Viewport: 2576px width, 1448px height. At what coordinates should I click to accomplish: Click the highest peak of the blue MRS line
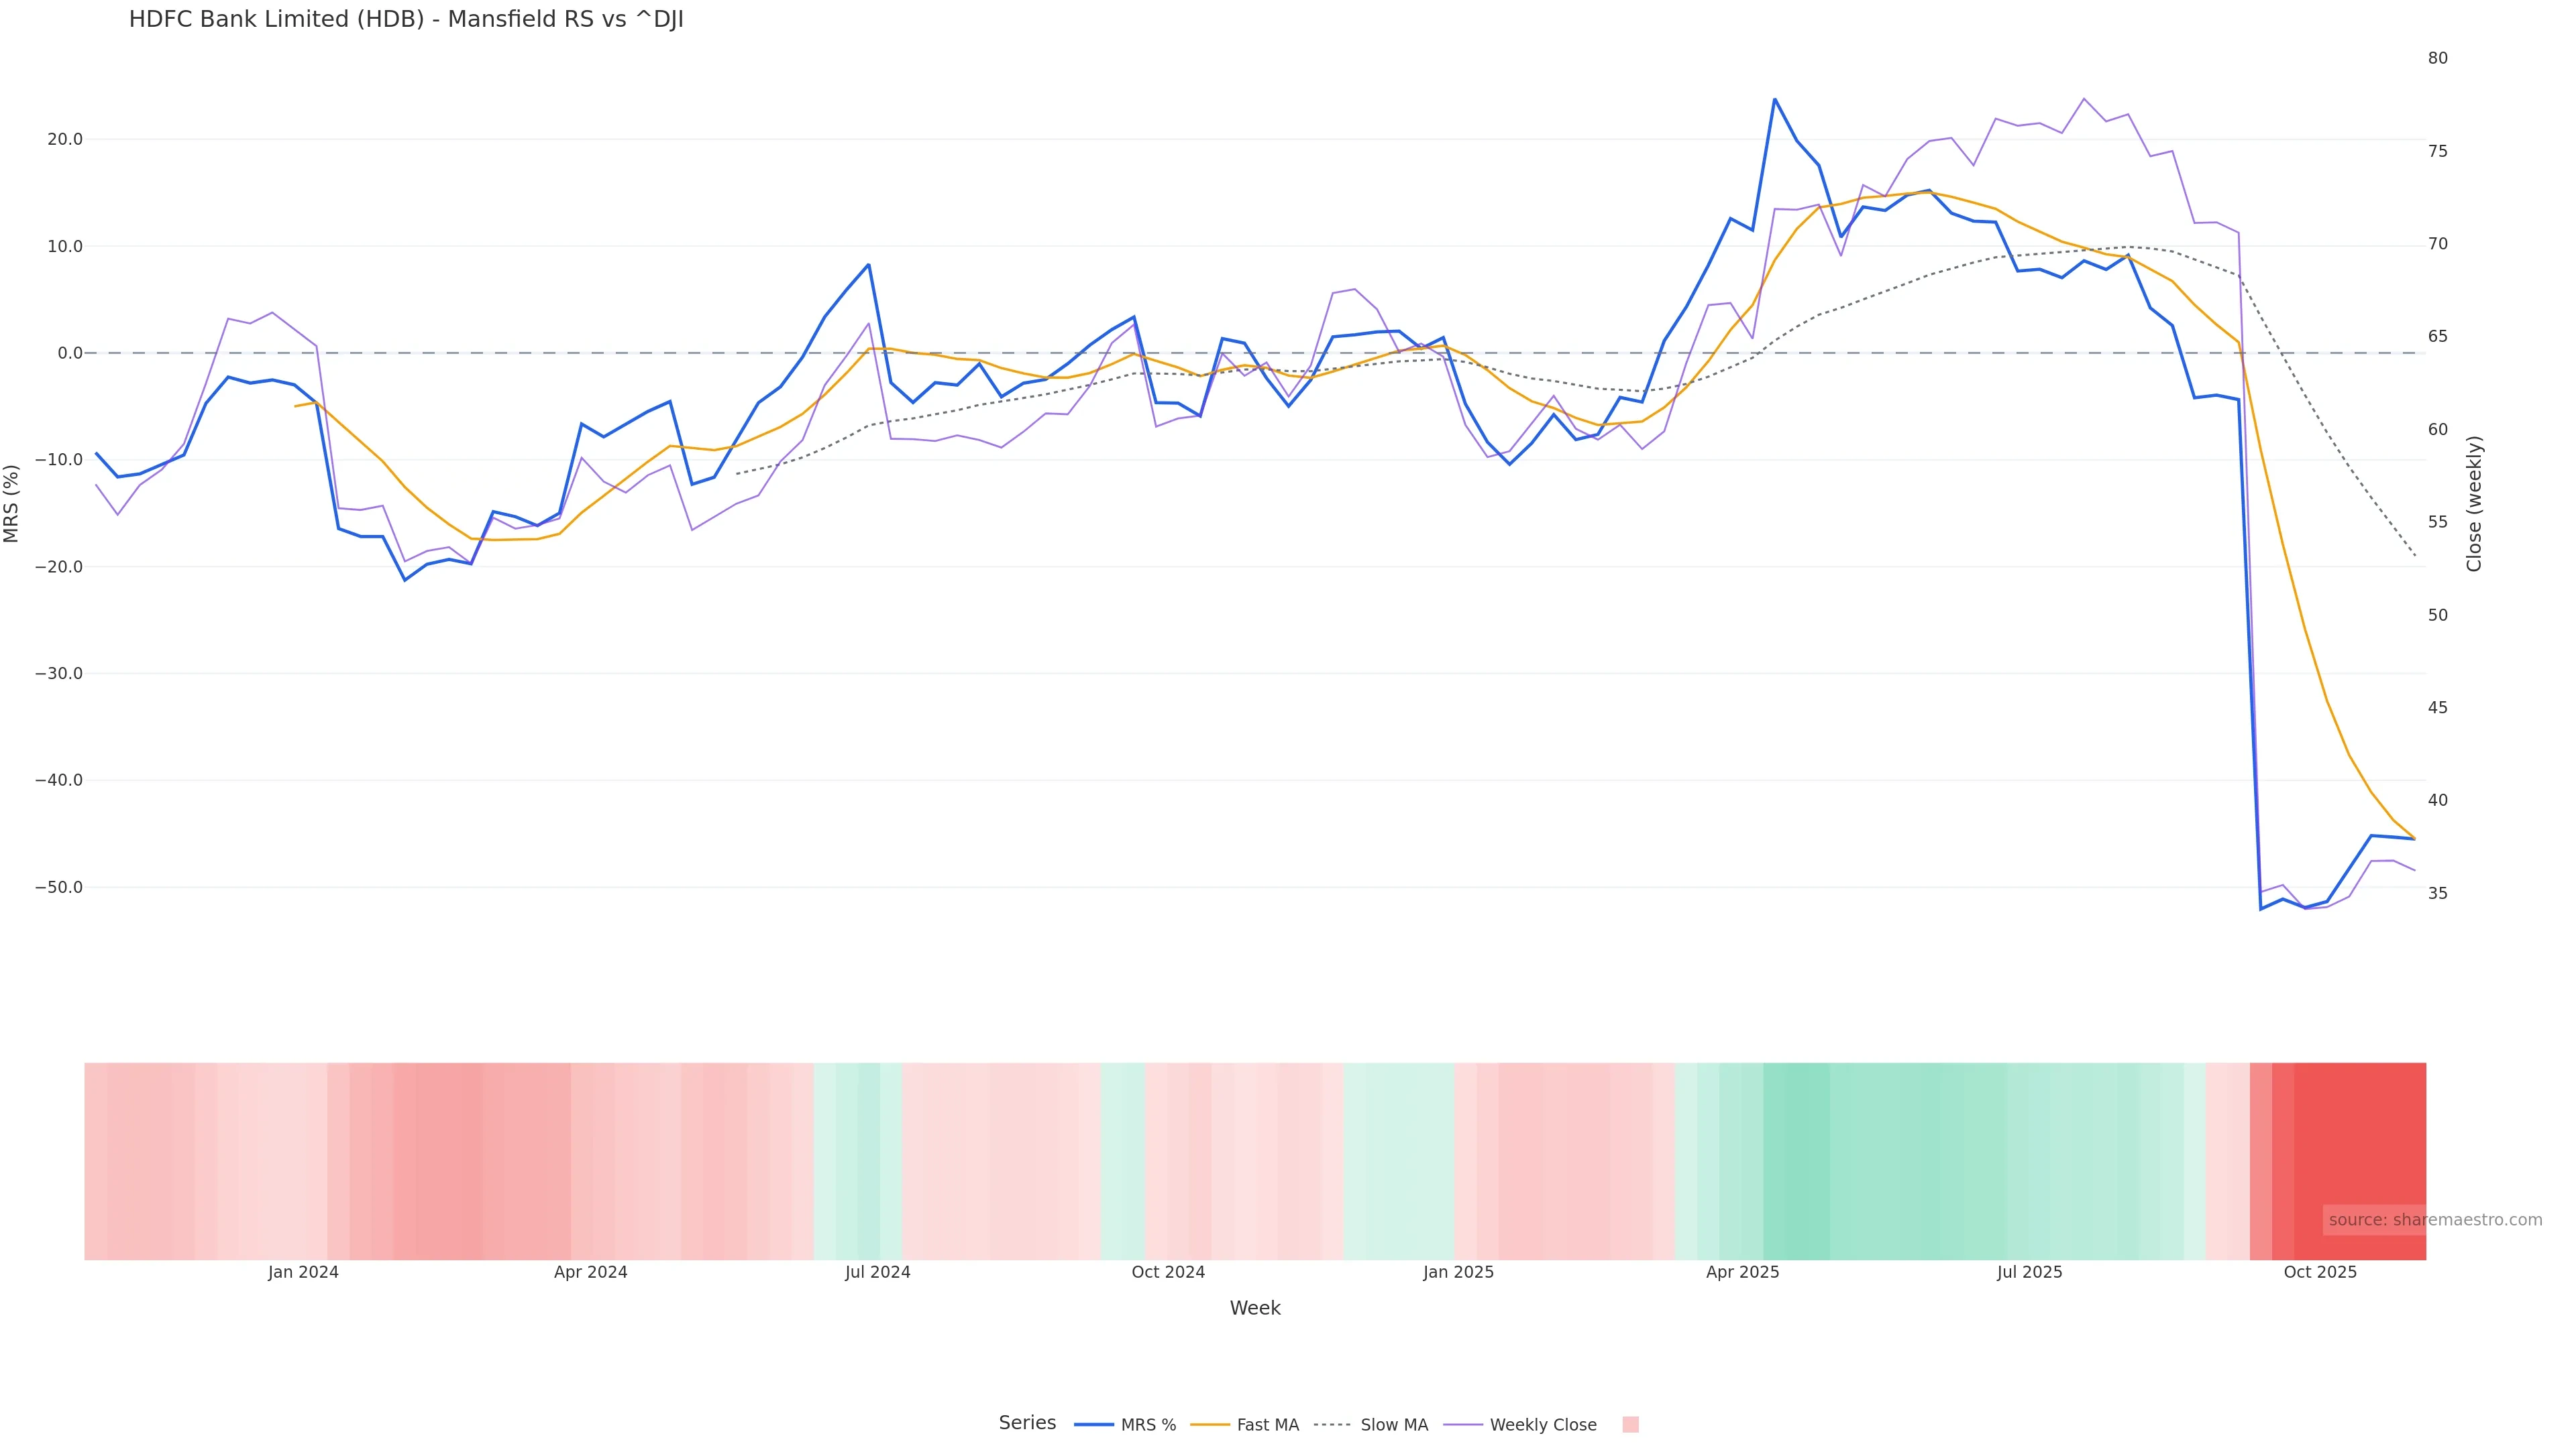1775,99
